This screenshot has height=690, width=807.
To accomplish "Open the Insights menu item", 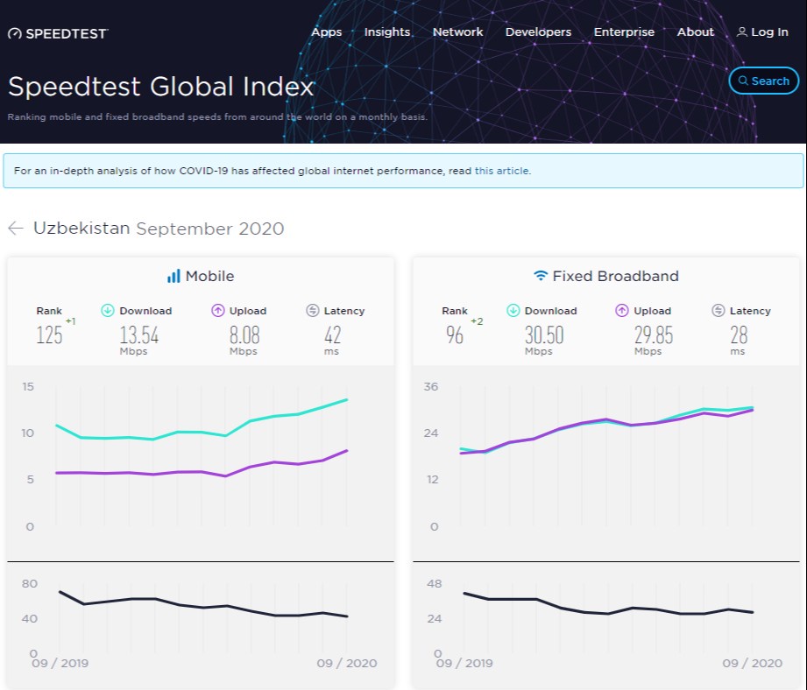I will coord(386,32).
